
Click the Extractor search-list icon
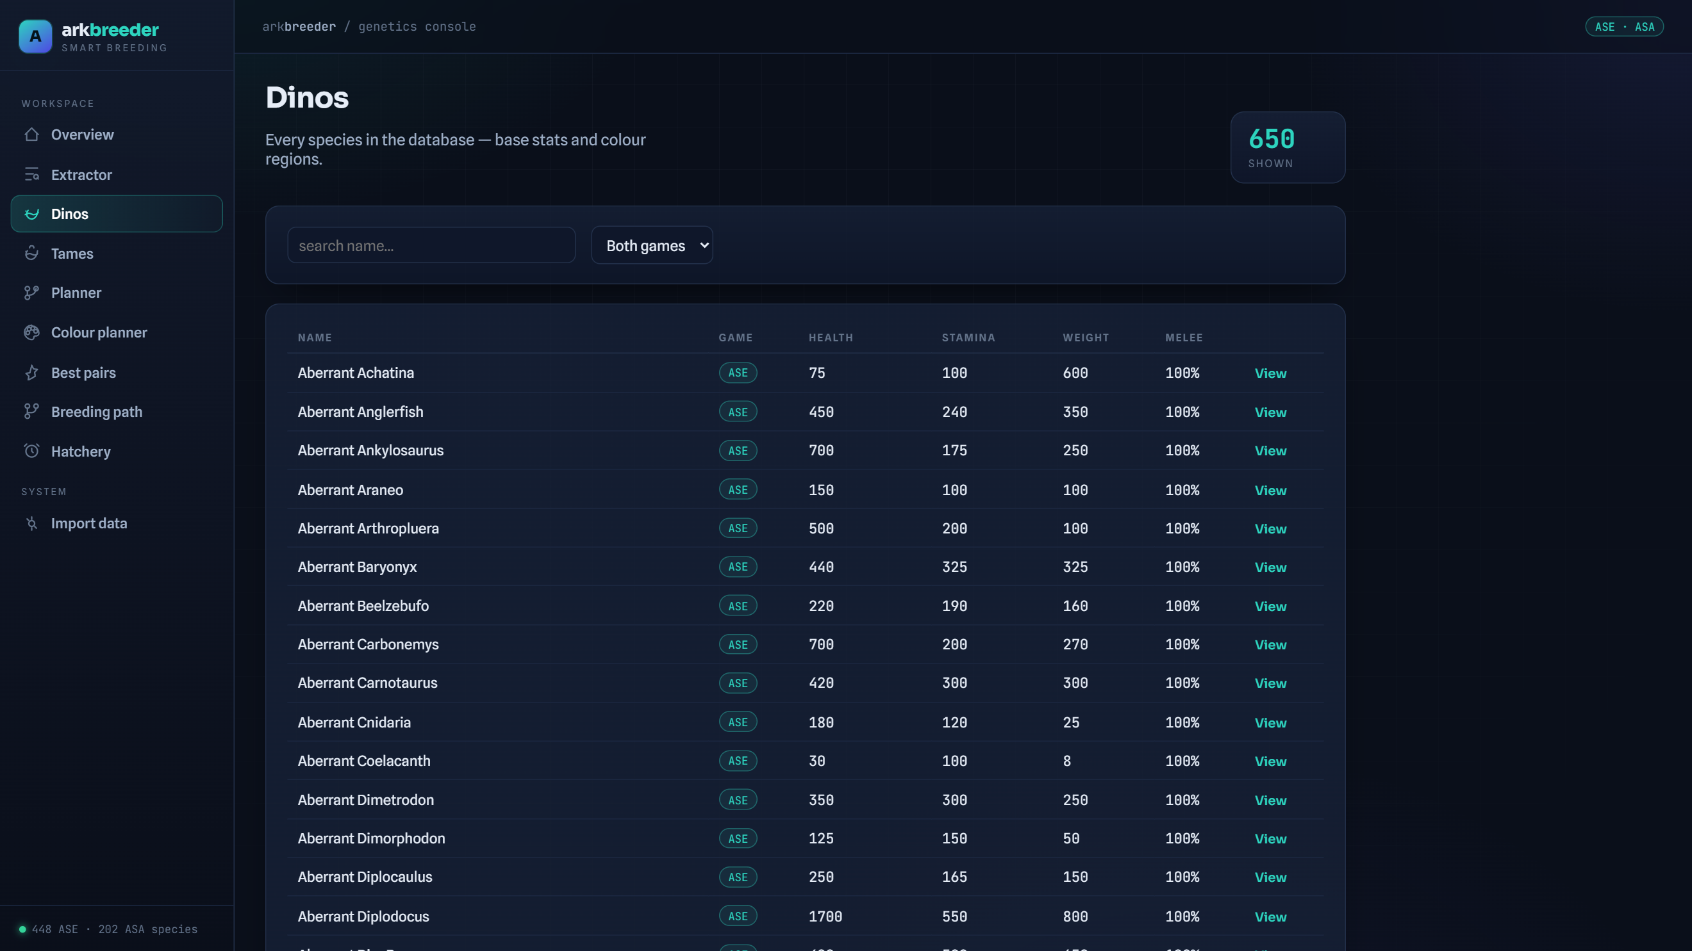pos(31,175)
